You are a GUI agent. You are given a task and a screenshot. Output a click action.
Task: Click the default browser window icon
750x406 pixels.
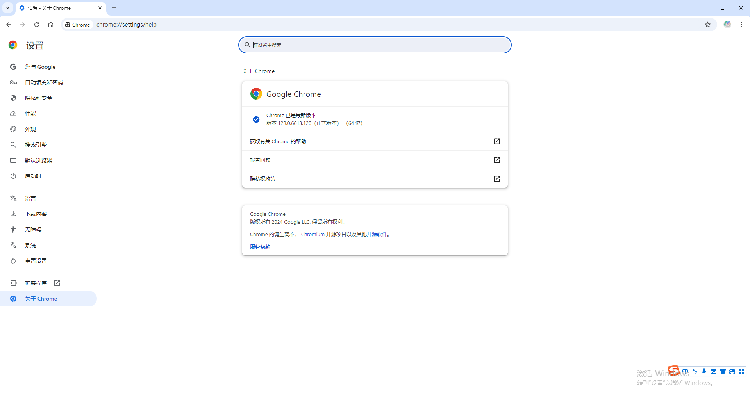coord(13,160)
